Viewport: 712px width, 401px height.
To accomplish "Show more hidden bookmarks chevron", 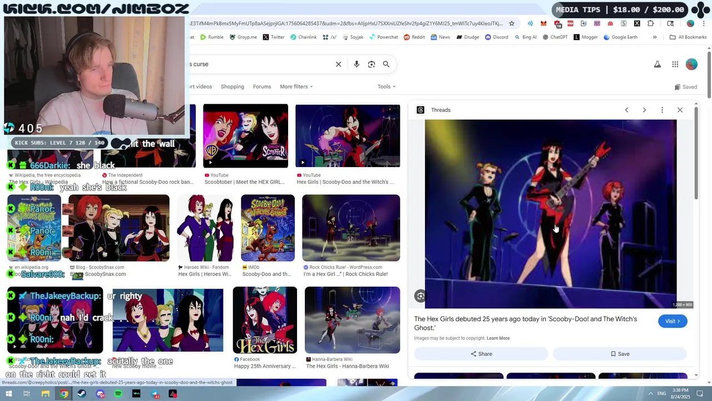I will click(655, 37).
